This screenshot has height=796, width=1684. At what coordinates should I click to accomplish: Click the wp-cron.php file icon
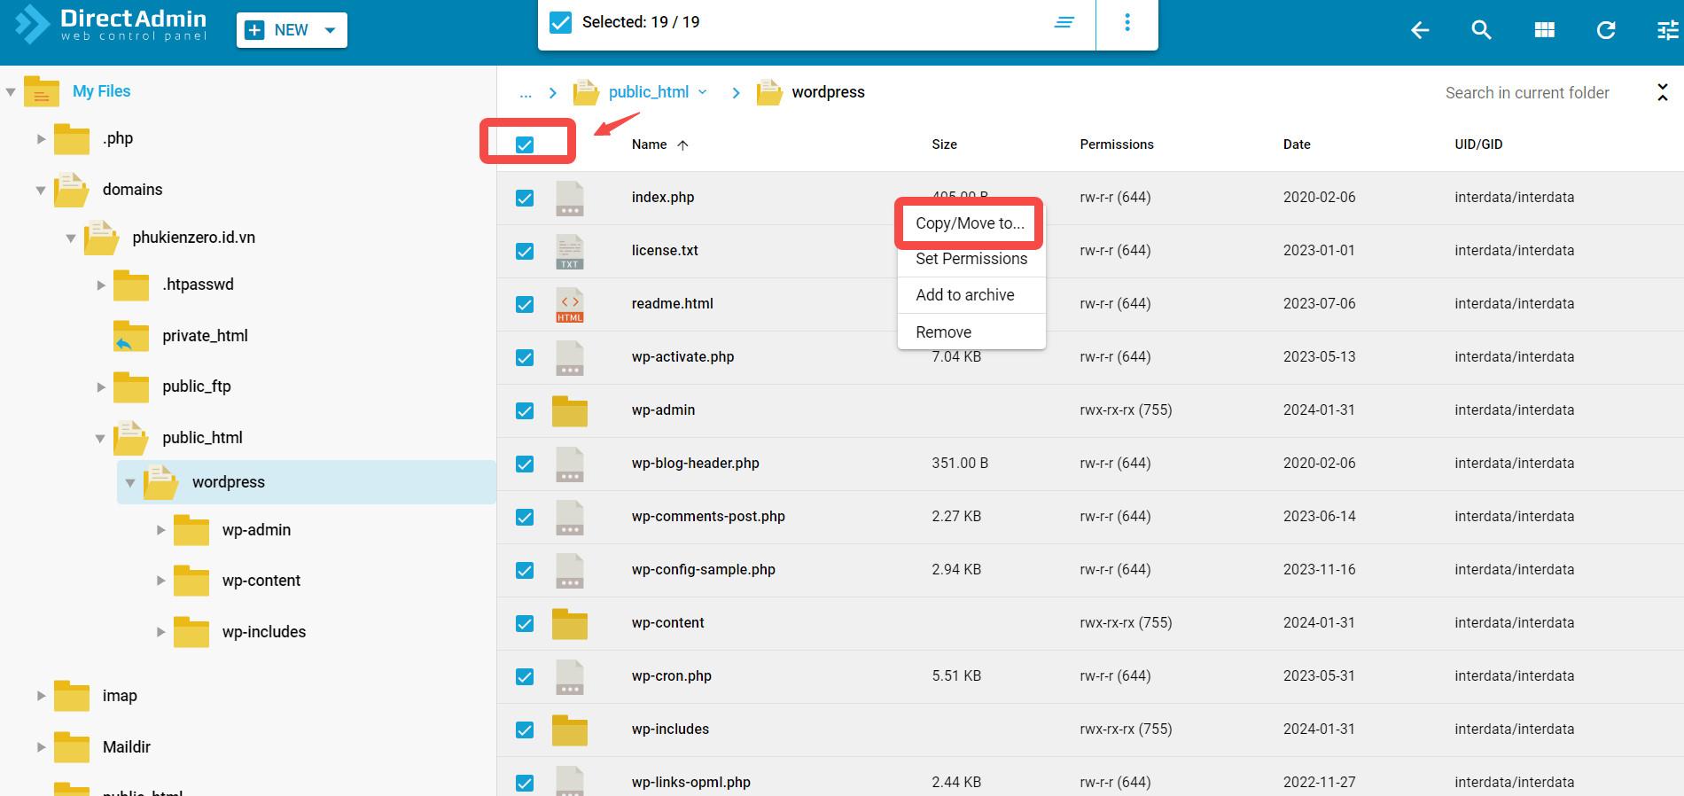click(570, 676)
